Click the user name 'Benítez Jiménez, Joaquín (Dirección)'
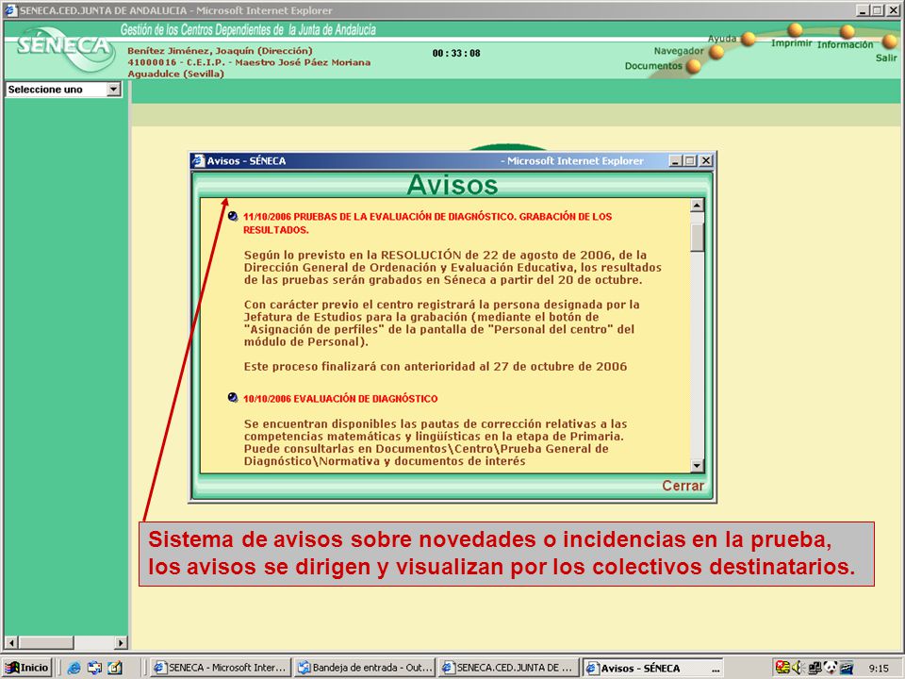This screenshot has height=679, width=905. coord(220,51)
